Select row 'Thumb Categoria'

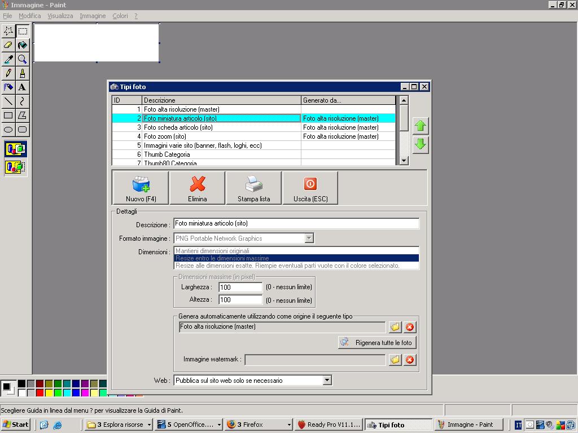[x=254, y=154]
